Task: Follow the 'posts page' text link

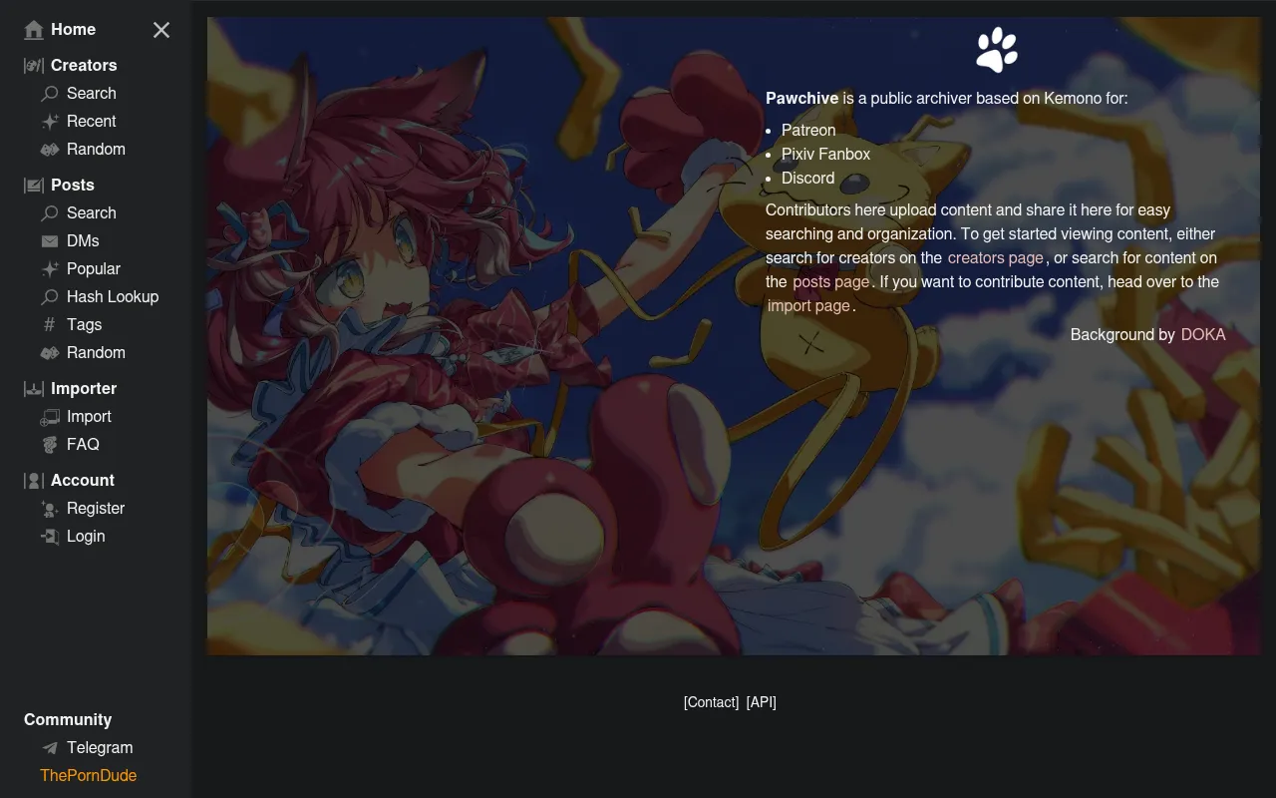Action: click(x=831, y=282)
